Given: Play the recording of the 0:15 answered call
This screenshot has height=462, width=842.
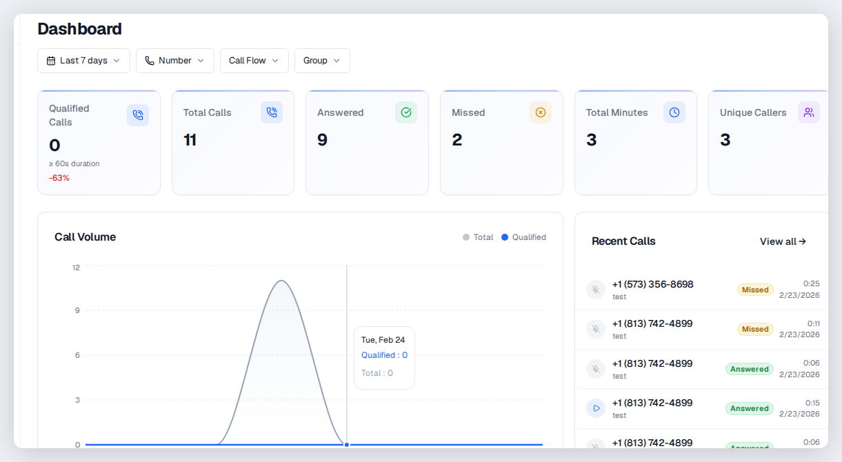Looking at the screenshot, I should [596, 408].
